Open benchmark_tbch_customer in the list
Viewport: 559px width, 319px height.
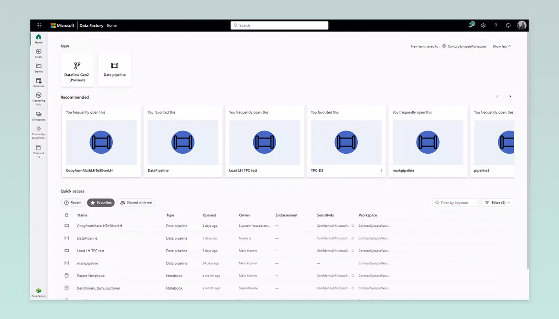(99, 288)
